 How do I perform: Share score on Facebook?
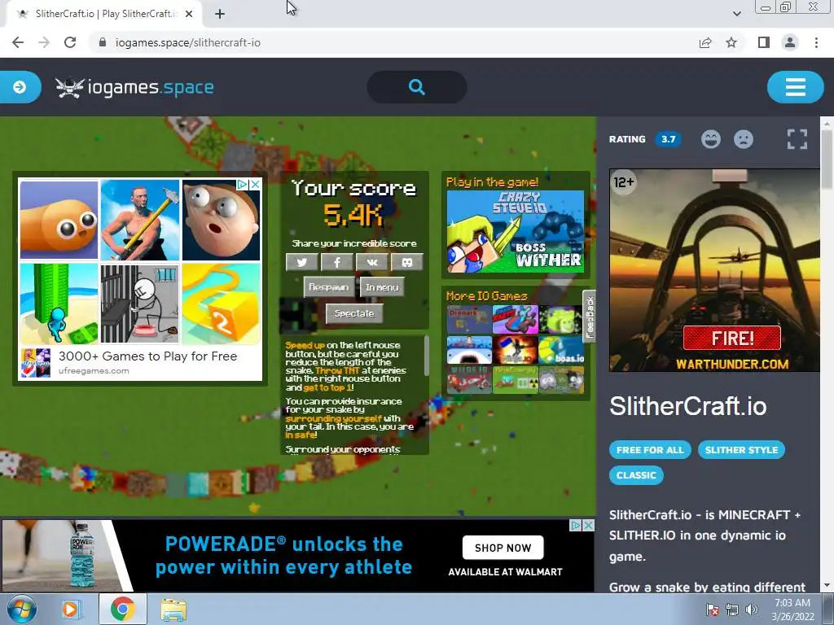(336, 262)
